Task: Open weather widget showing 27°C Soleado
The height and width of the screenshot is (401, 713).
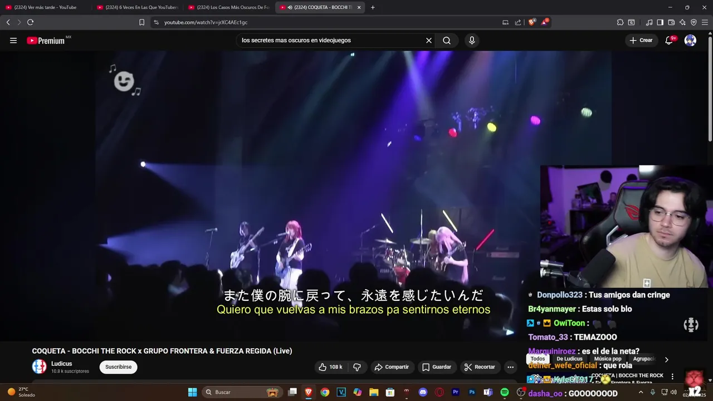Action: [x=21, y=392]
